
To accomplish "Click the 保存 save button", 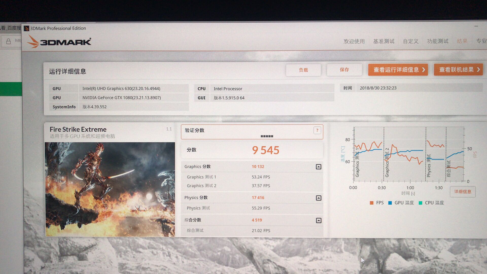I will [x=344, y=70].
